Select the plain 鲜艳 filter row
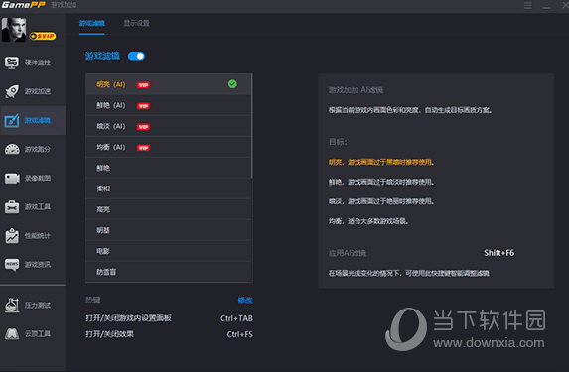569x372 pixels. click(169, 168)
